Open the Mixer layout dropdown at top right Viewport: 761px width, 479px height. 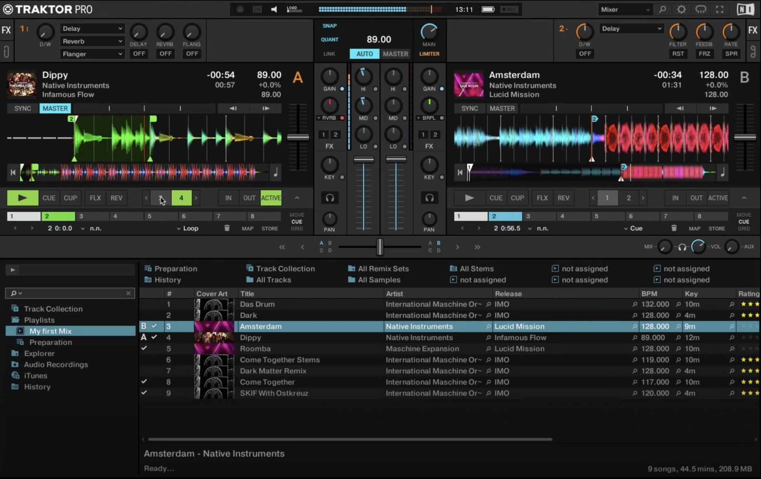tap(625, 9)
